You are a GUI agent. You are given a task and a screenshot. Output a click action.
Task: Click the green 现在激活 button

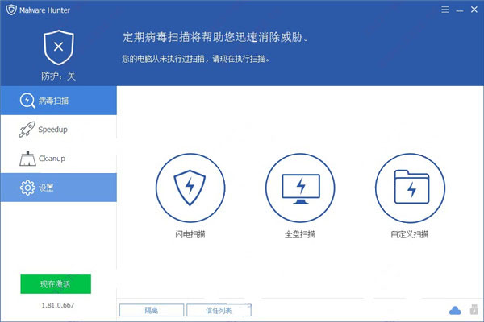pos(56,284)
